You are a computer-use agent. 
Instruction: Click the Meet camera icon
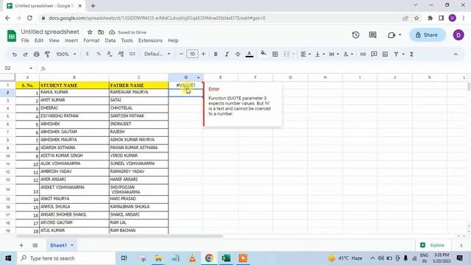click(x=391, y=35)
